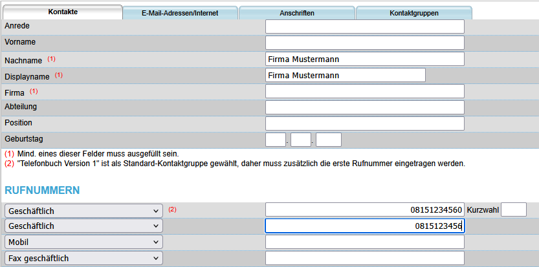Focus the Abteilung input field
This screenshot has height=267, width=539.
(x=364, y=107)
